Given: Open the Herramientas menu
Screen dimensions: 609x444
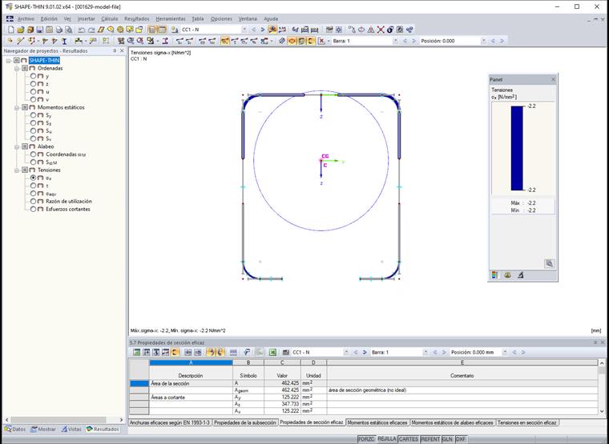Looking at the screenshot, I should pyautogui.click(x=171, y=18).
